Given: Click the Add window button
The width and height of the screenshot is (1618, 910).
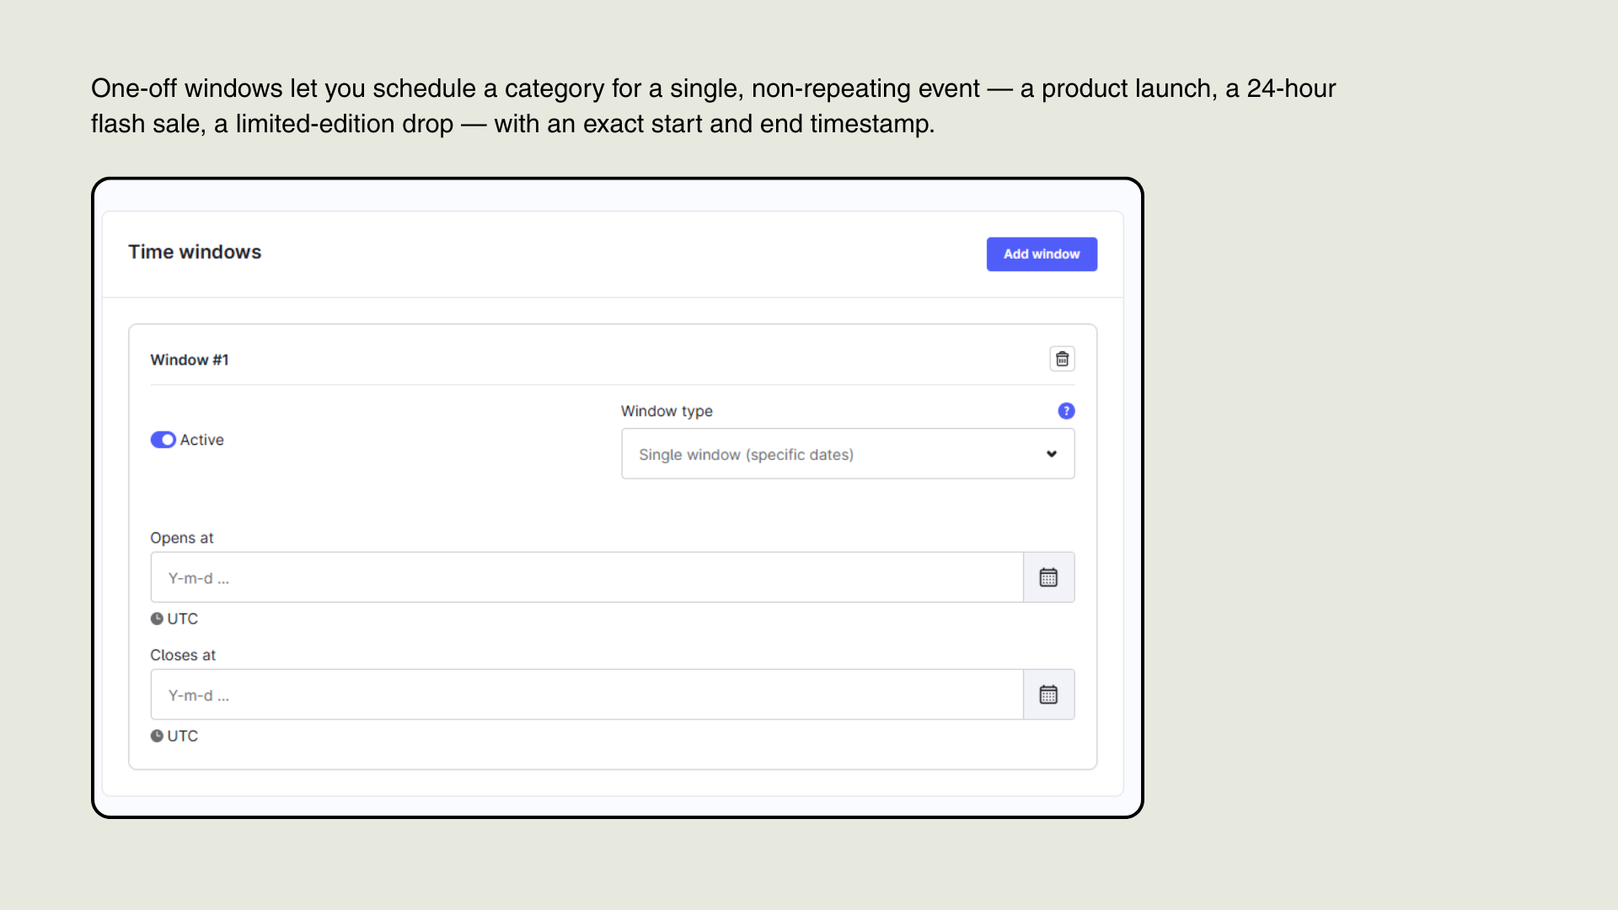Looking at the screenshot, I should point(1042,254).
